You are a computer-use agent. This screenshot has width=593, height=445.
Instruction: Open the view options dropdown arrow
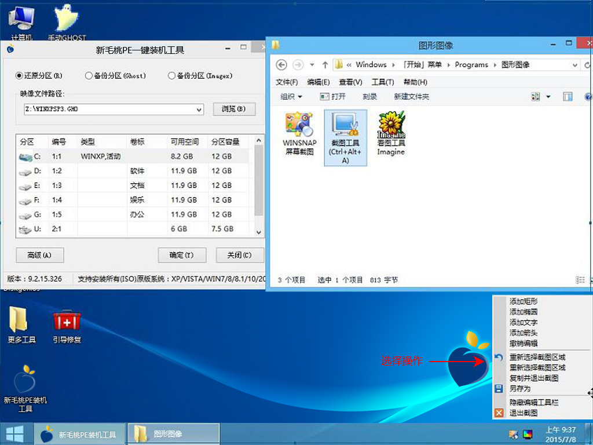point(548,97)
